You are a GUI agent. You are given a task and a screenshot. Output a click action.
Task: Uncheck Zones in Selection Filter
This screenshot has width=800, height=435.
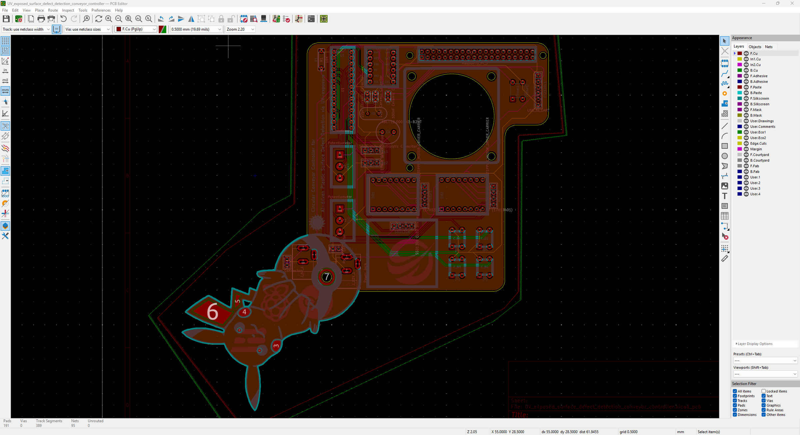coord(735,410)
